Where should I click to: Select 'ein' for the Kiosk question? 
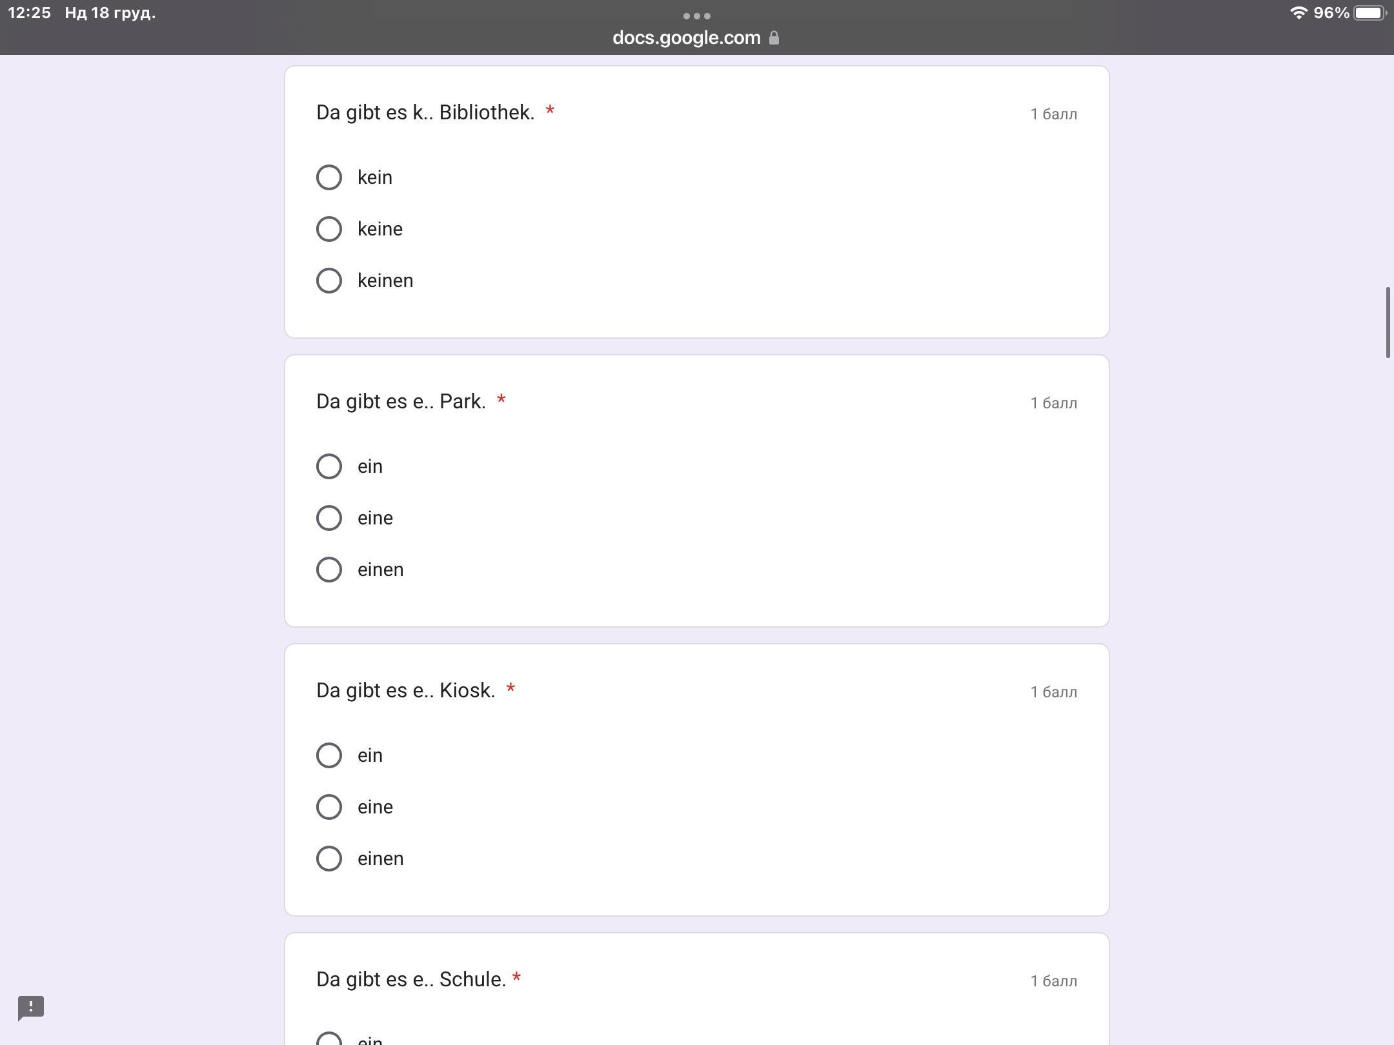(329, 755)
